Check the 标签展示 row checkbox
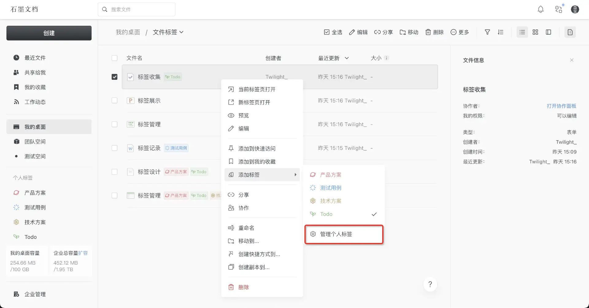The height and width of the screenshot is (308, 589). (x=114, y=101)
